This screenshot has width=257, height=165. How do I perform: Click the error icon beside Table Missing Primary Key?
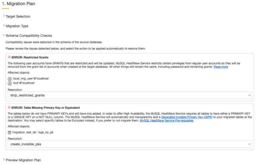click(9, 108)
